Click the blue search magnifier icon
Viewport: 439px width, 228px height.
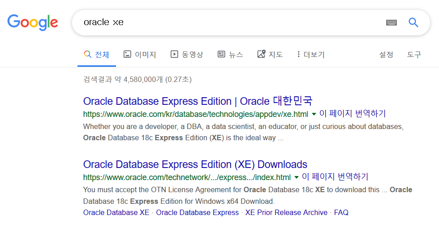pyautogui.click(x=413, y=22)
